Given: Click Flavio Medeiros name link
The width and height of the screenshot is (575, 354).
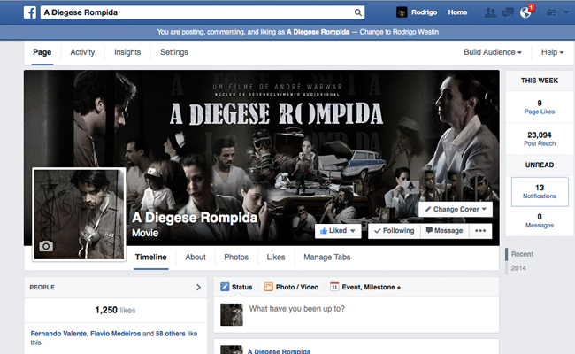Looking at the screenshot, I should pyautogui.click(x=116, y=334).
